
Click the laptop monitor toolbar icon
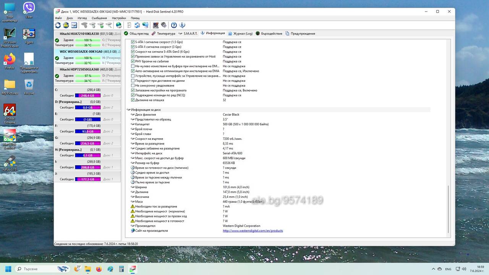[x=155, y=25]
